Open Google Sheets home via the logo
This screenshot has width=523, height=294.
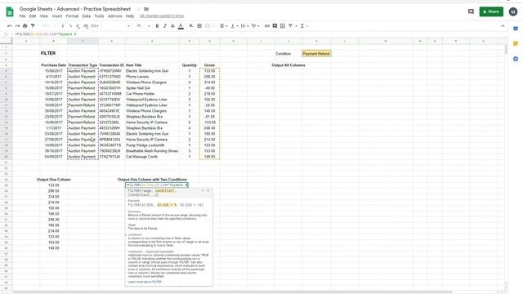pos(10,12)
